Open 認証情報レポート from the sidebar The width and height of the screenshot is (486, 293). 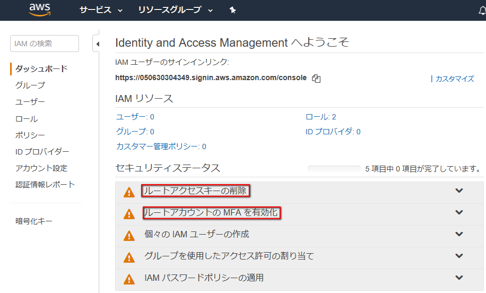(x=45, y=185)
